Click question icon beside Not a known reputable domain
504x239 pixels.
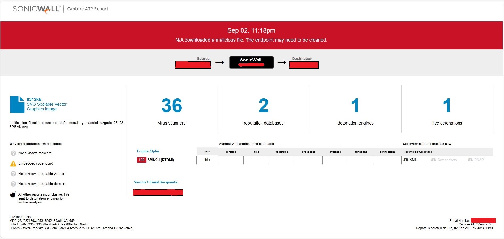[x=13, y=184]
